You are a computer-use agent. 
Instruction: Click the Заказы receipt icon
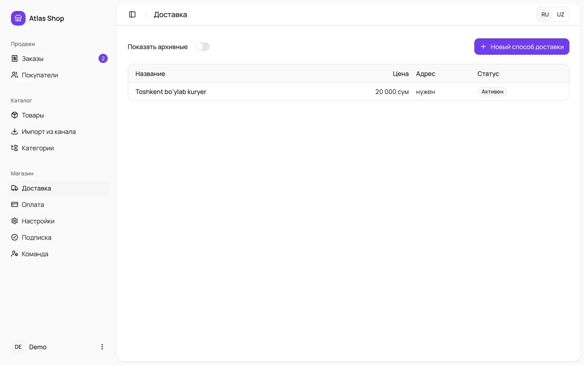(x=15, y=58)
